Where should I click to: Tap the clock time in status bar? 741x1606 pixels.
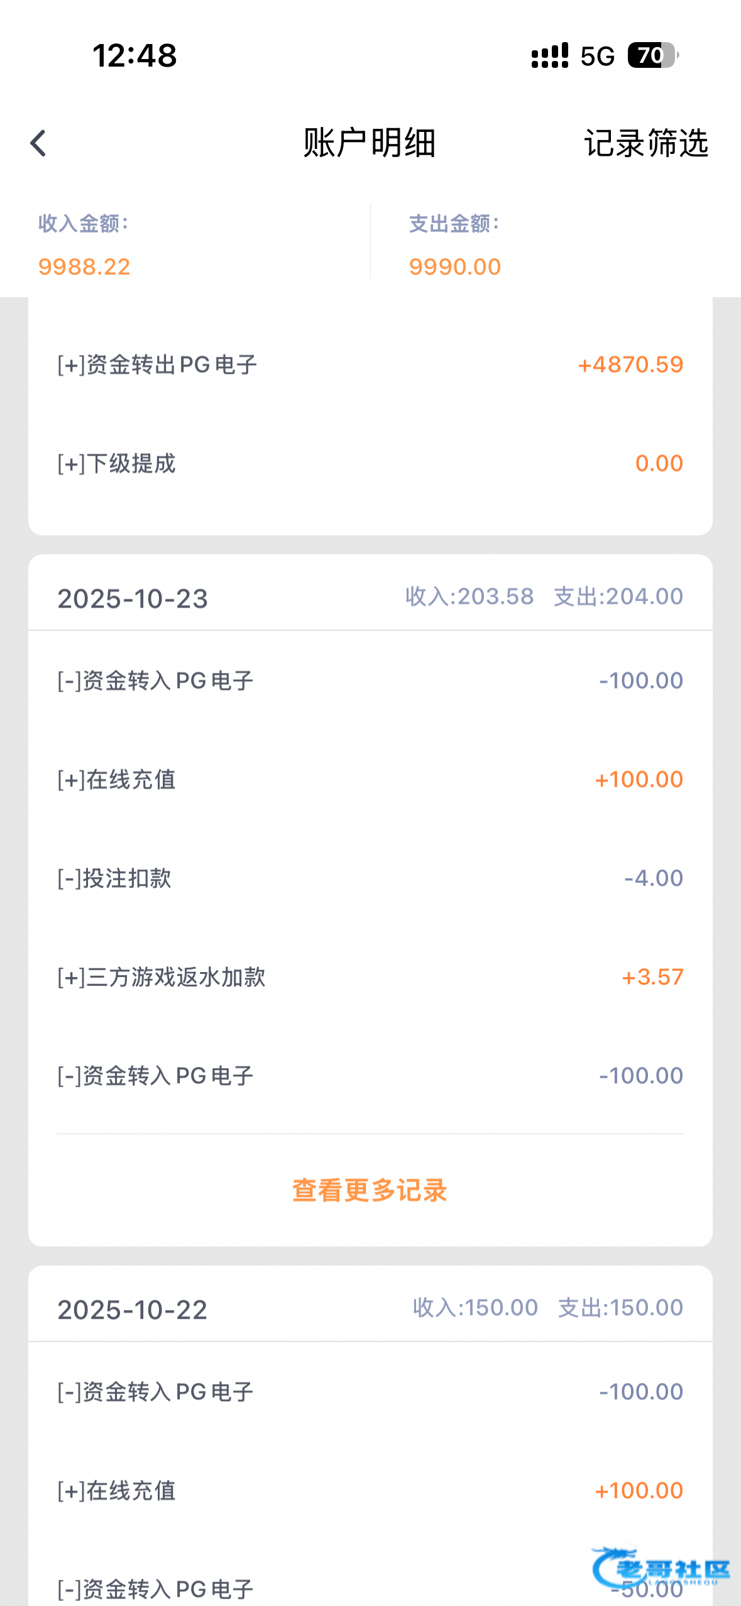click(x=134, y=55)
